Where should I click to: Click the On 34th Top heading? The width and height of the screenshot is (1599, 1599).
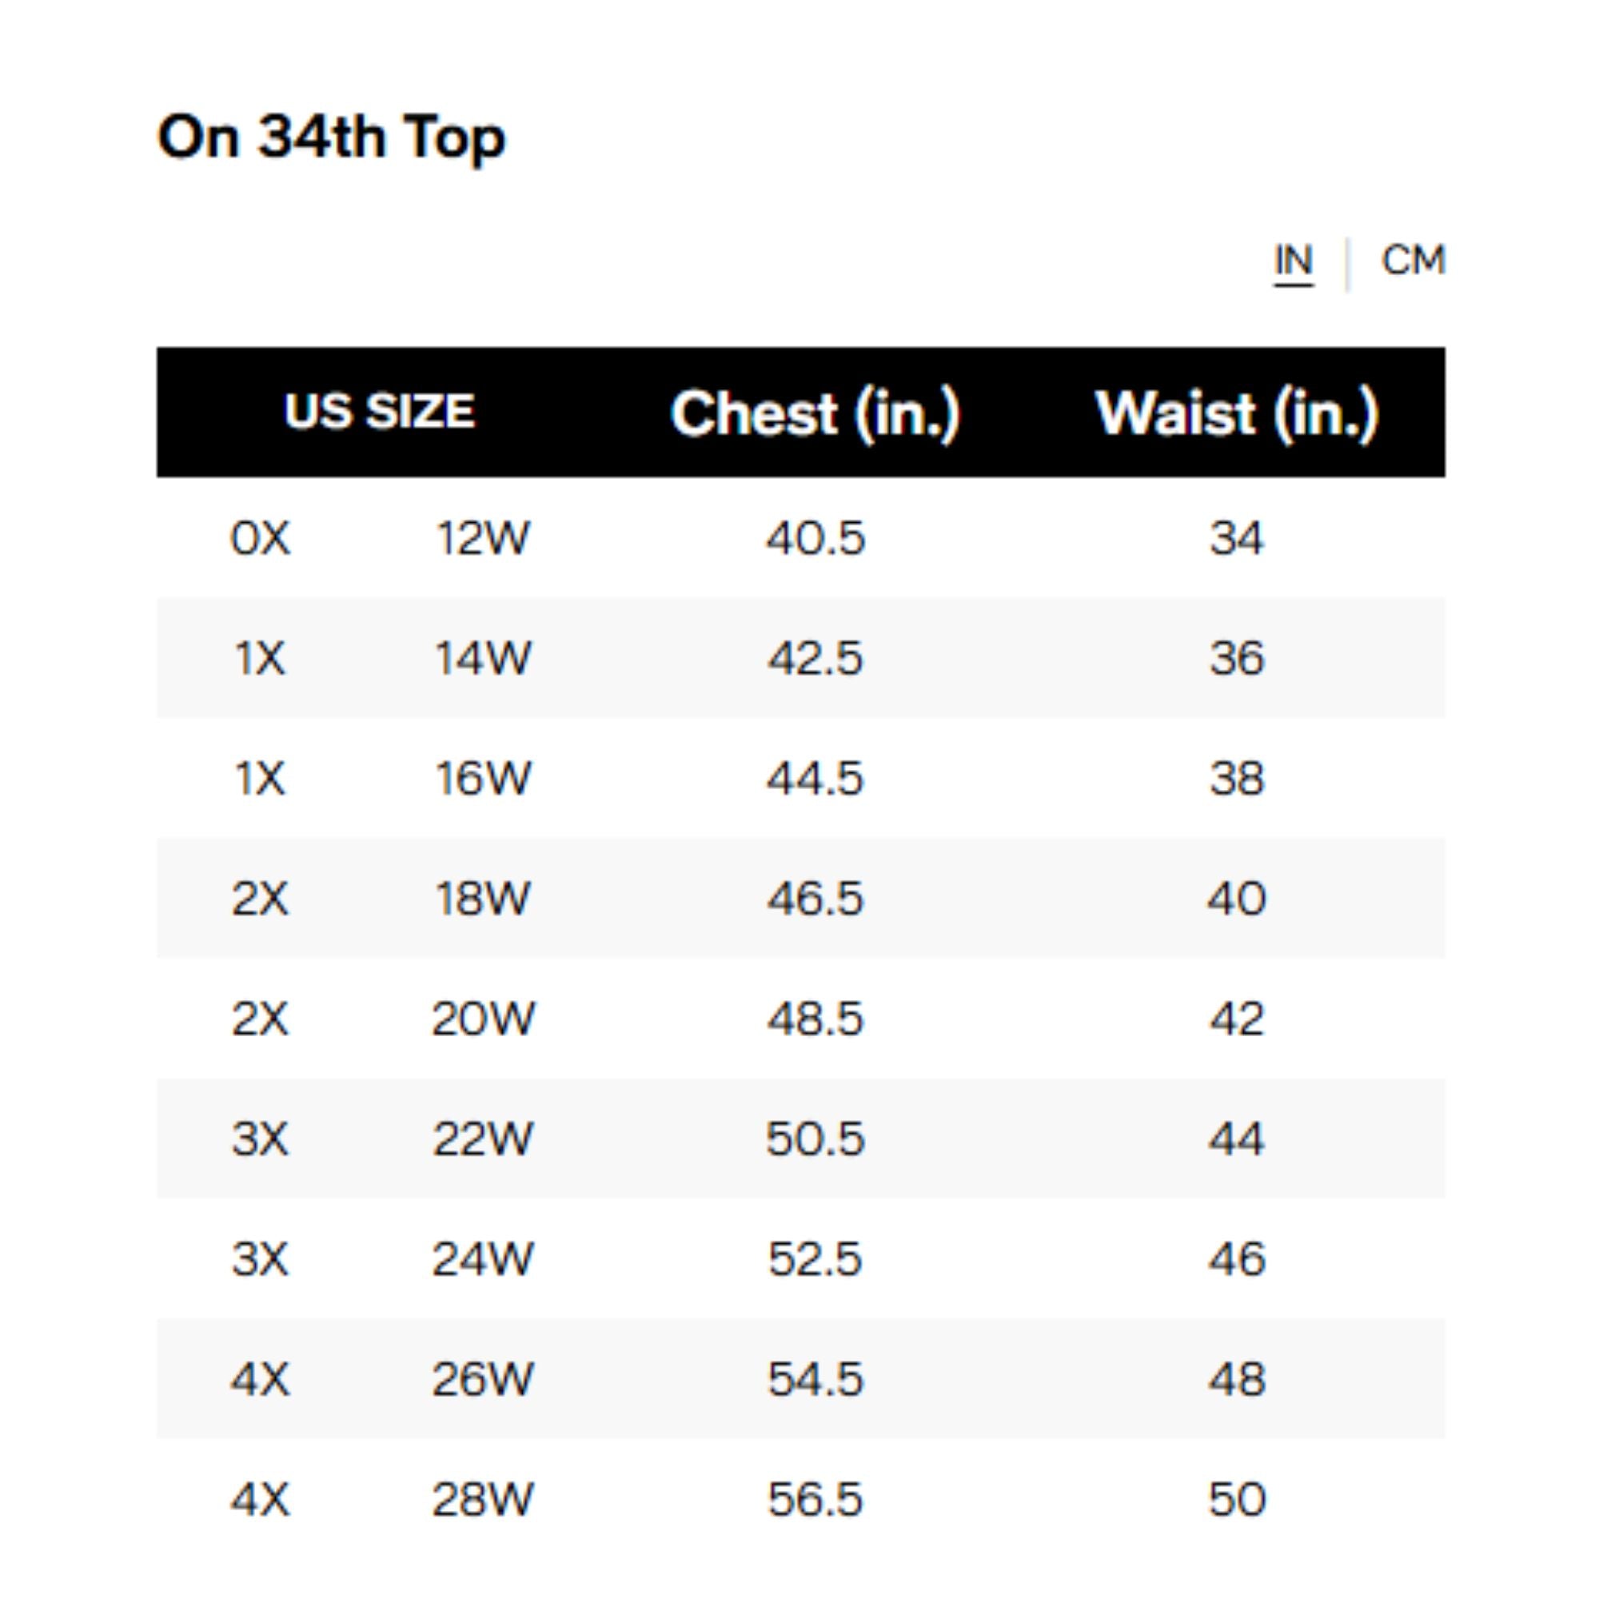click(331, 137)
